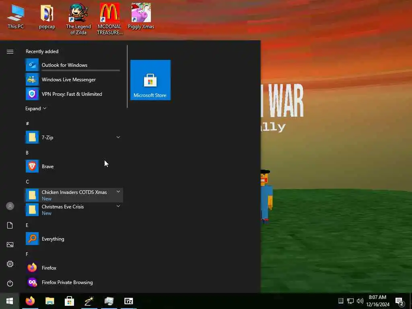
Task: Open the Microsoft Store tile
Action: pos(150,80)
